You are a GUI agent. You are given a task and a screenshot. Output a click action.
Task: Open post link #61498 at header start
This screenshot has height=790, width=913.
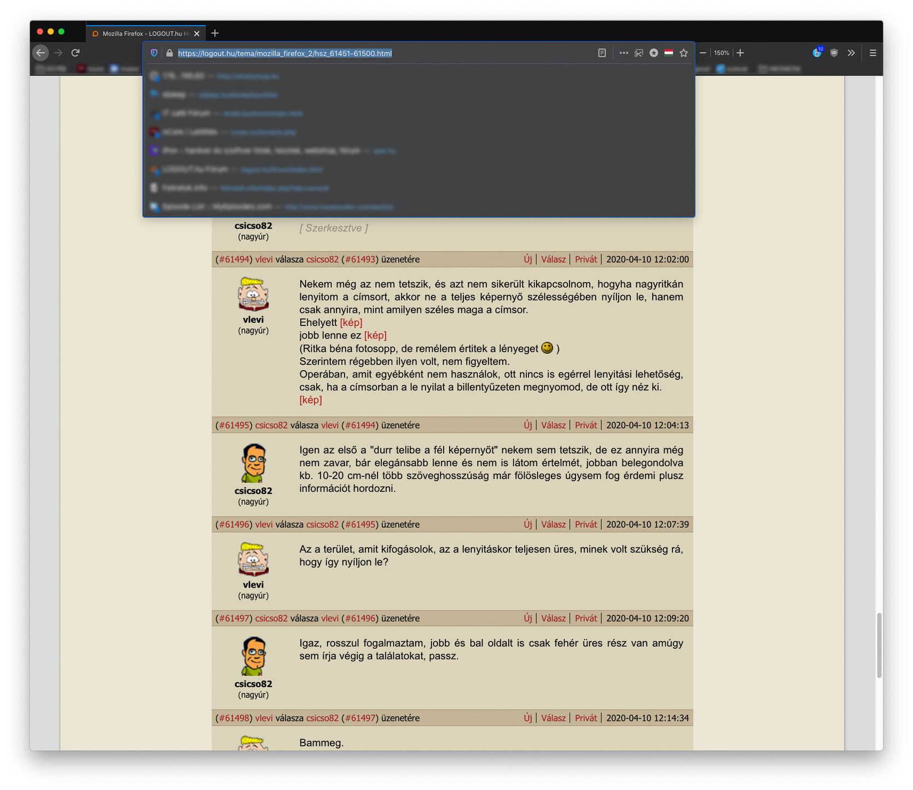coord(234,718)
